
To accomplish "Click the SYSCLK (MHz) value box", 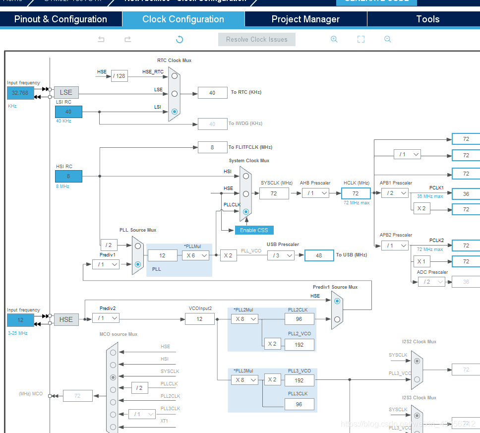I will [274, 193].
